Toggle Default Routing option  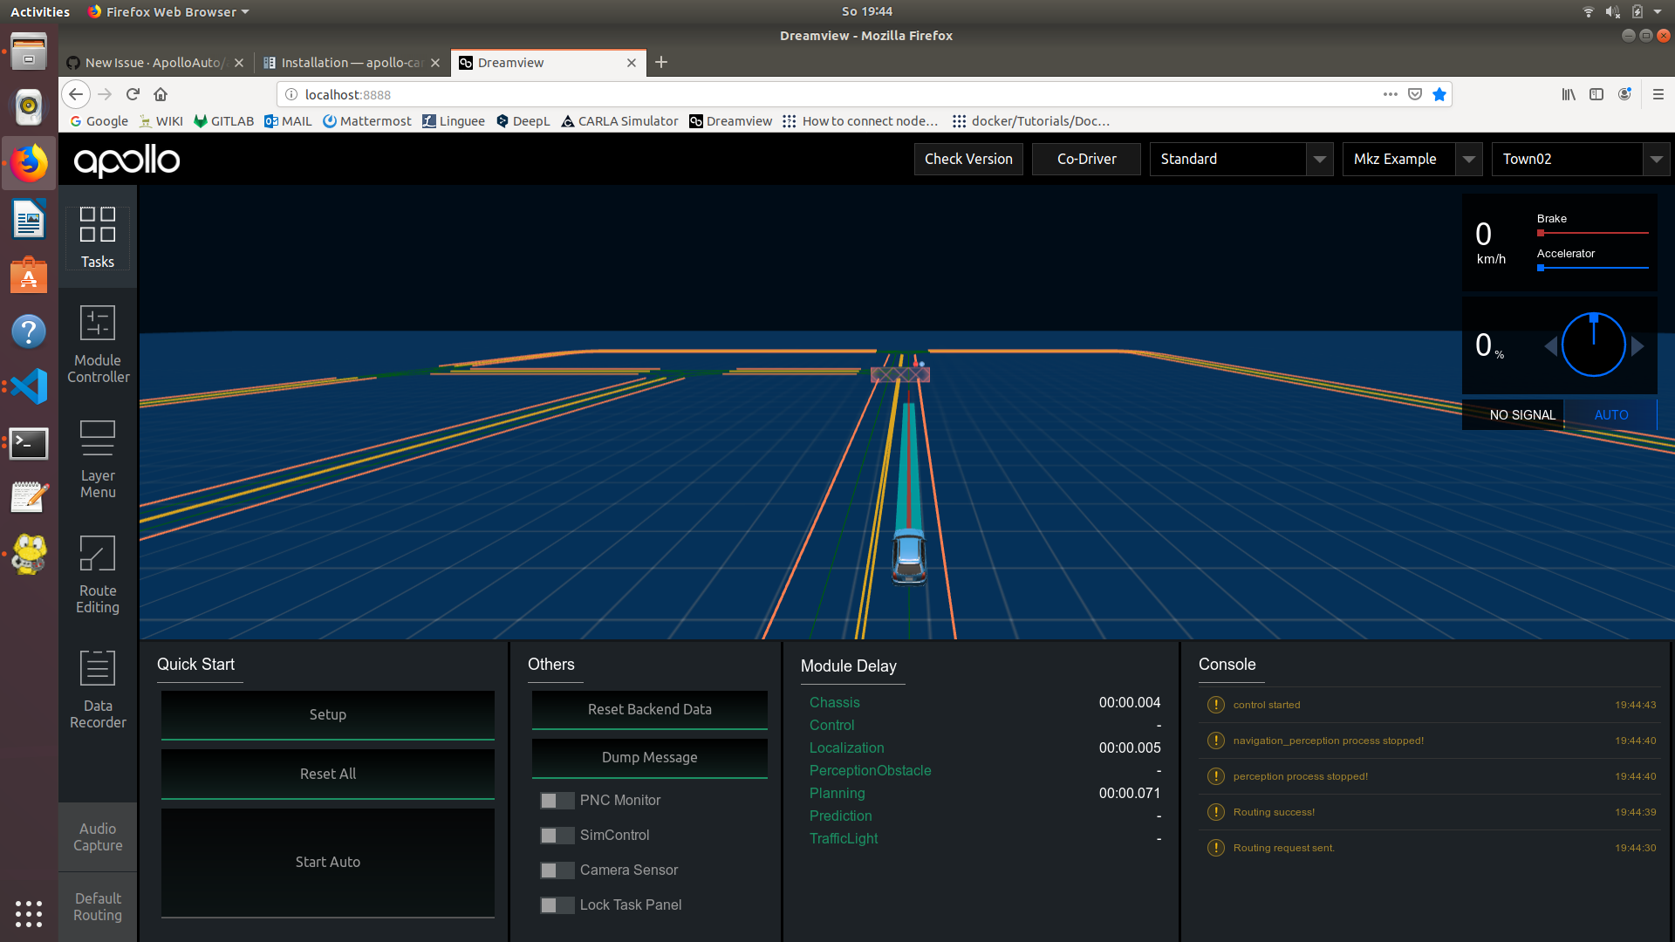(98, 907)
